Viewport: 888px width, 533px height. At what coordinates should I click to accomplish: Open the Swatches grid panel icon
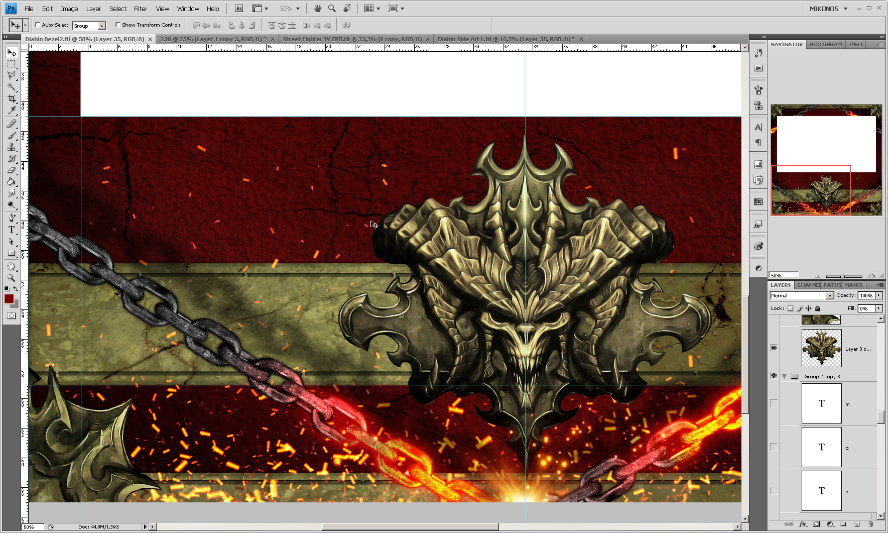point(758,202)
